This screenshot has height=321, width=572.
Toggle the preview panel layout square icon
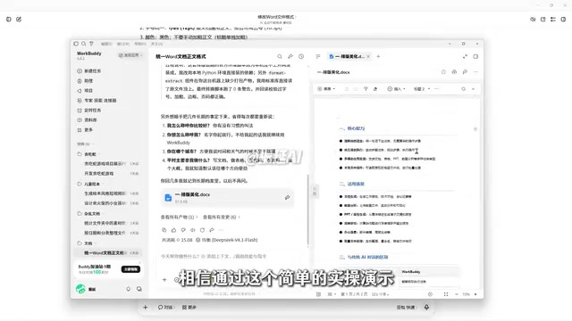coord(475,56)
